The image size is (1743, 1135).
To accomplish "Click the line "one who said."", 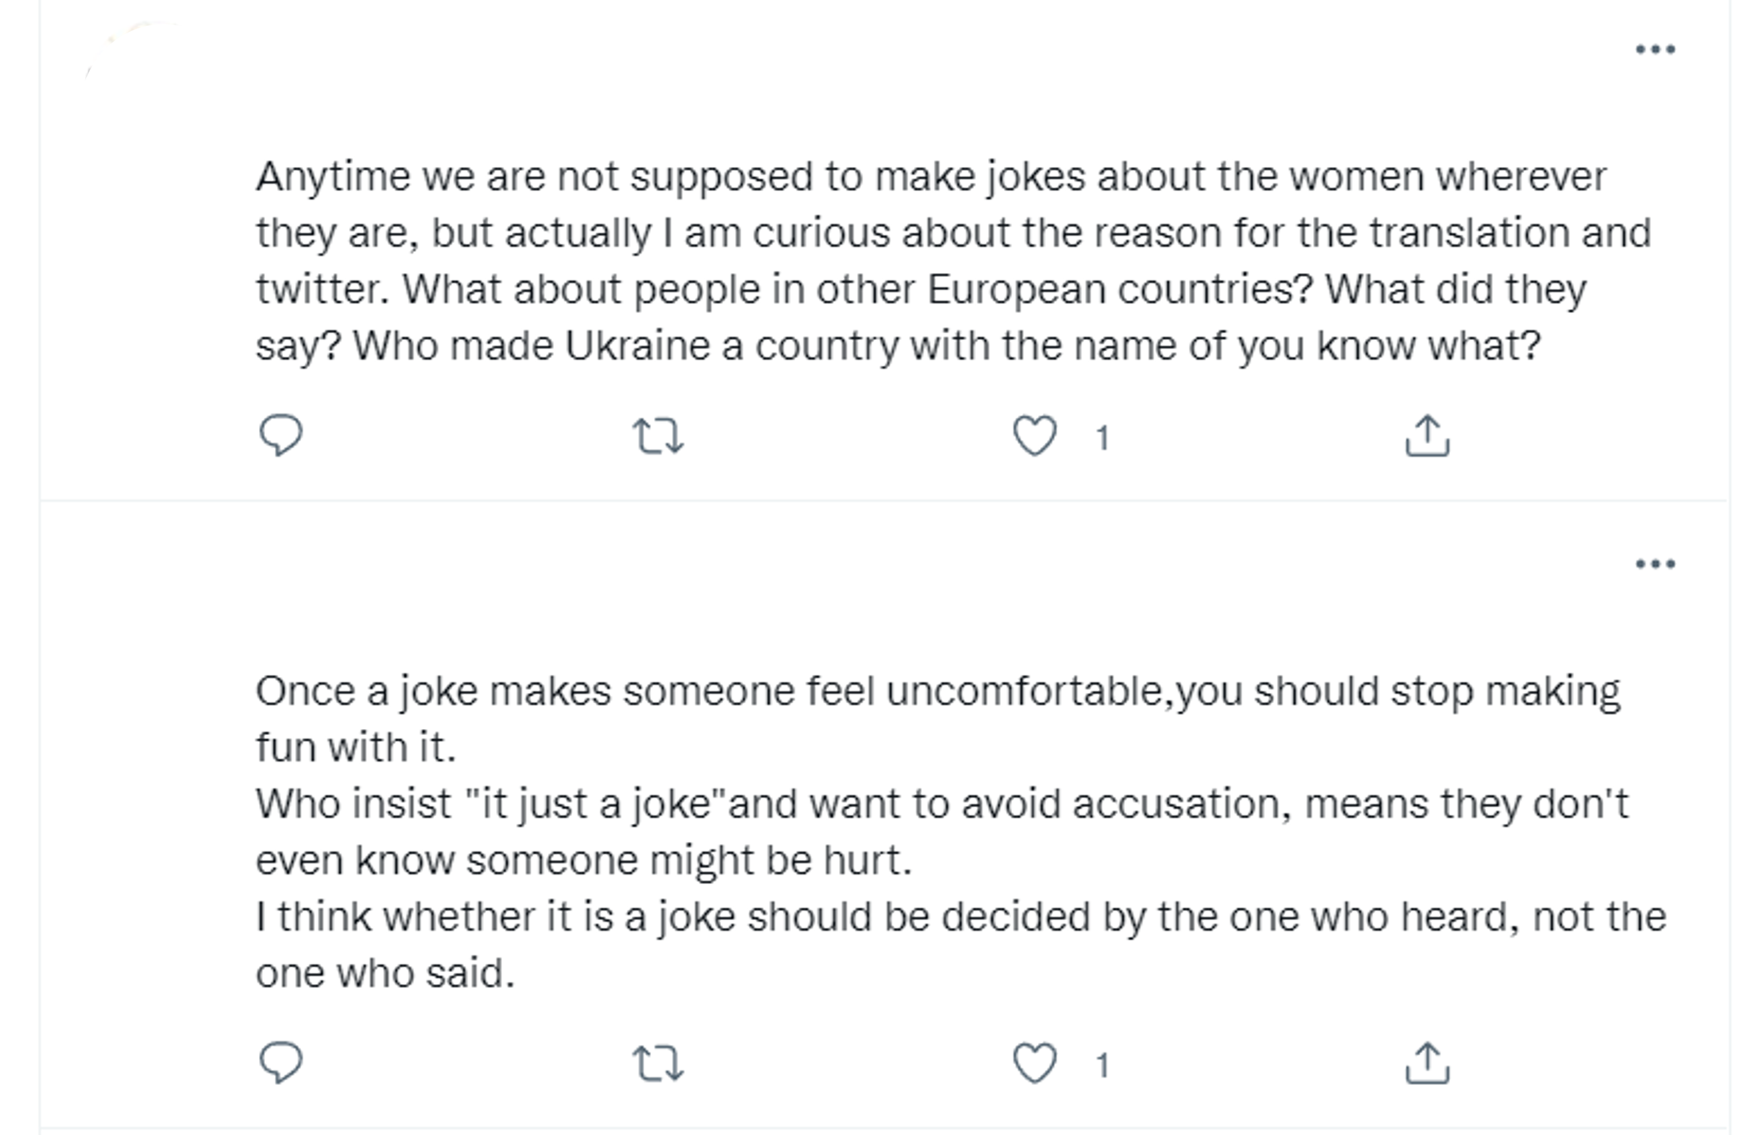I will point(385,974).
